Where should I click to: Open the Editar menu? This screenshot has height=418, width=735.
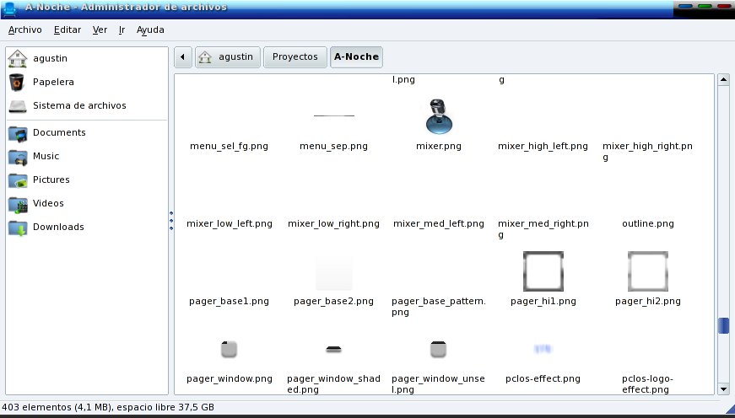click(68, 29)
